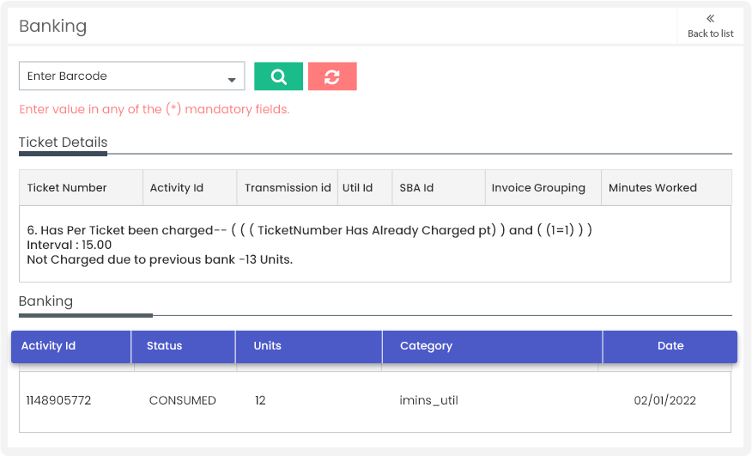This screenshot has width=752, height=456.
Task: Click the Units column header
Action: [309, 346]
